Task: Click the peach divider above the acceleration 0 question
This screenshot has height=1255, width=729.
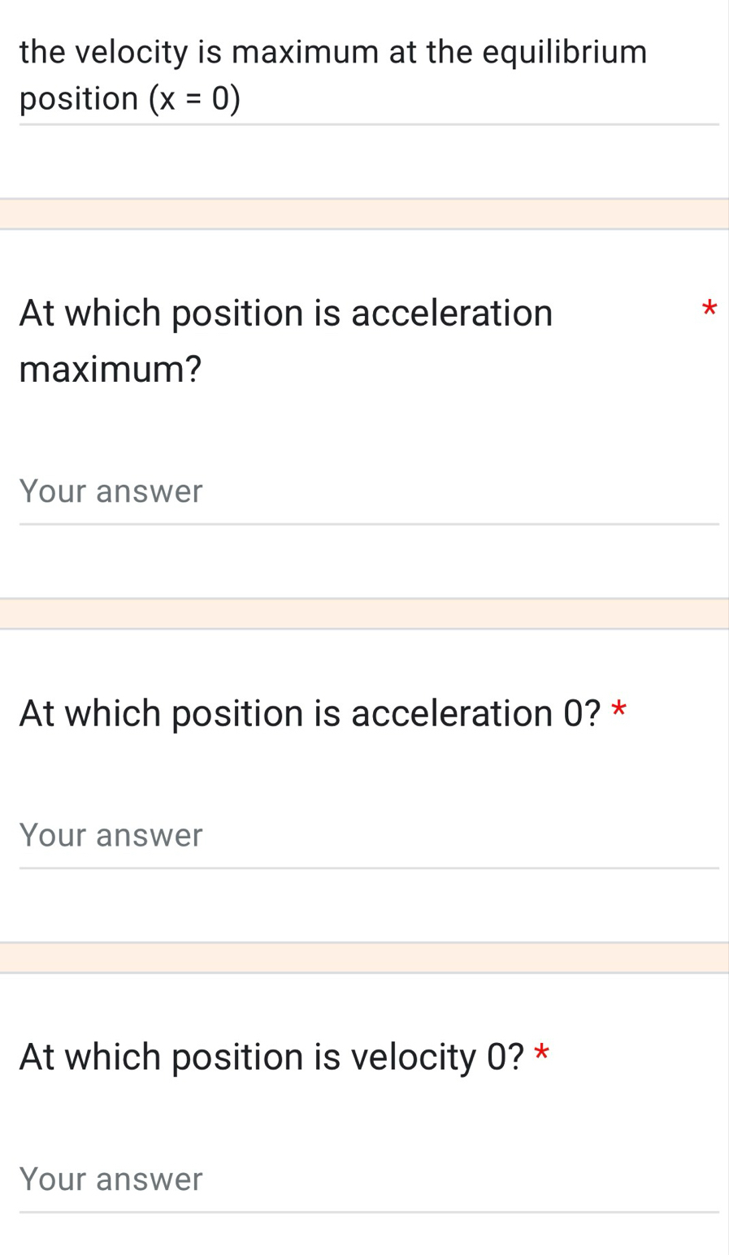Action: (x=364, y=614)
